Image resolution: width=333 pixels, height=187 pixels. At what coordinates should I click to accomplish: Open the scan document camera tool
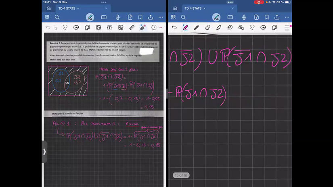click(121, 27)
